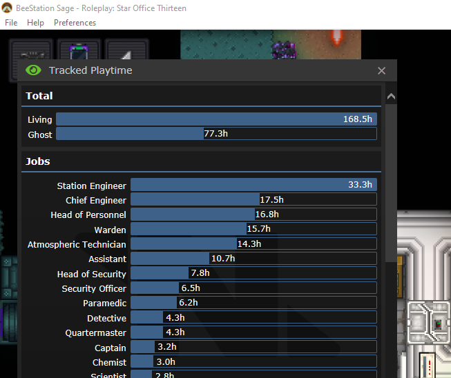Click the purple creature on the game map

pyautogui.click(x=284, y=50)
